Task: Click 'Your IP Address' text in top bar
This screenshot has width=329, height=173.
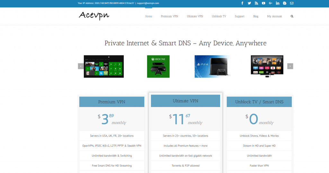Action: coord(106,3)
